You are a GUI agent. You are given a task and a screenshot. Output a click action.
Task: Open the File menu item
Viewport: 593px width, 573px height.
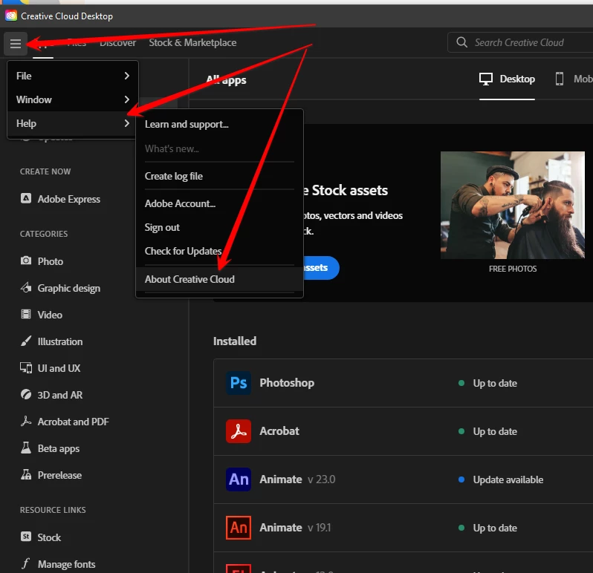tap(73, 76)
